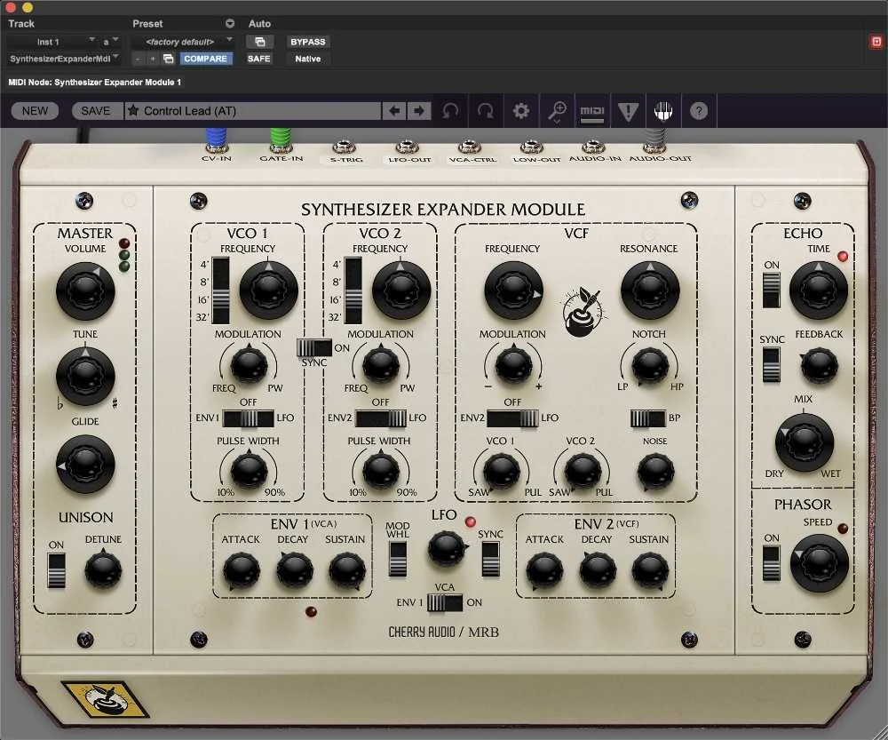Click the AUDIO-IN jack
The image size is (888, 740).
point(593,148)
